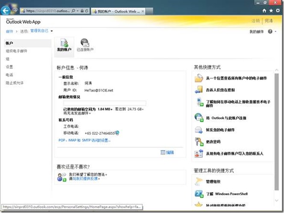Click the page refresh icon in address bar
This screenshot has width=284, height=213.
[86, 11]
